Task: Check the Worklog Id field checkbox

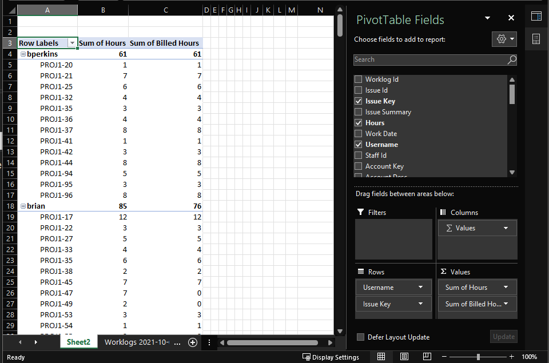Action: click(x=359, y=79)
